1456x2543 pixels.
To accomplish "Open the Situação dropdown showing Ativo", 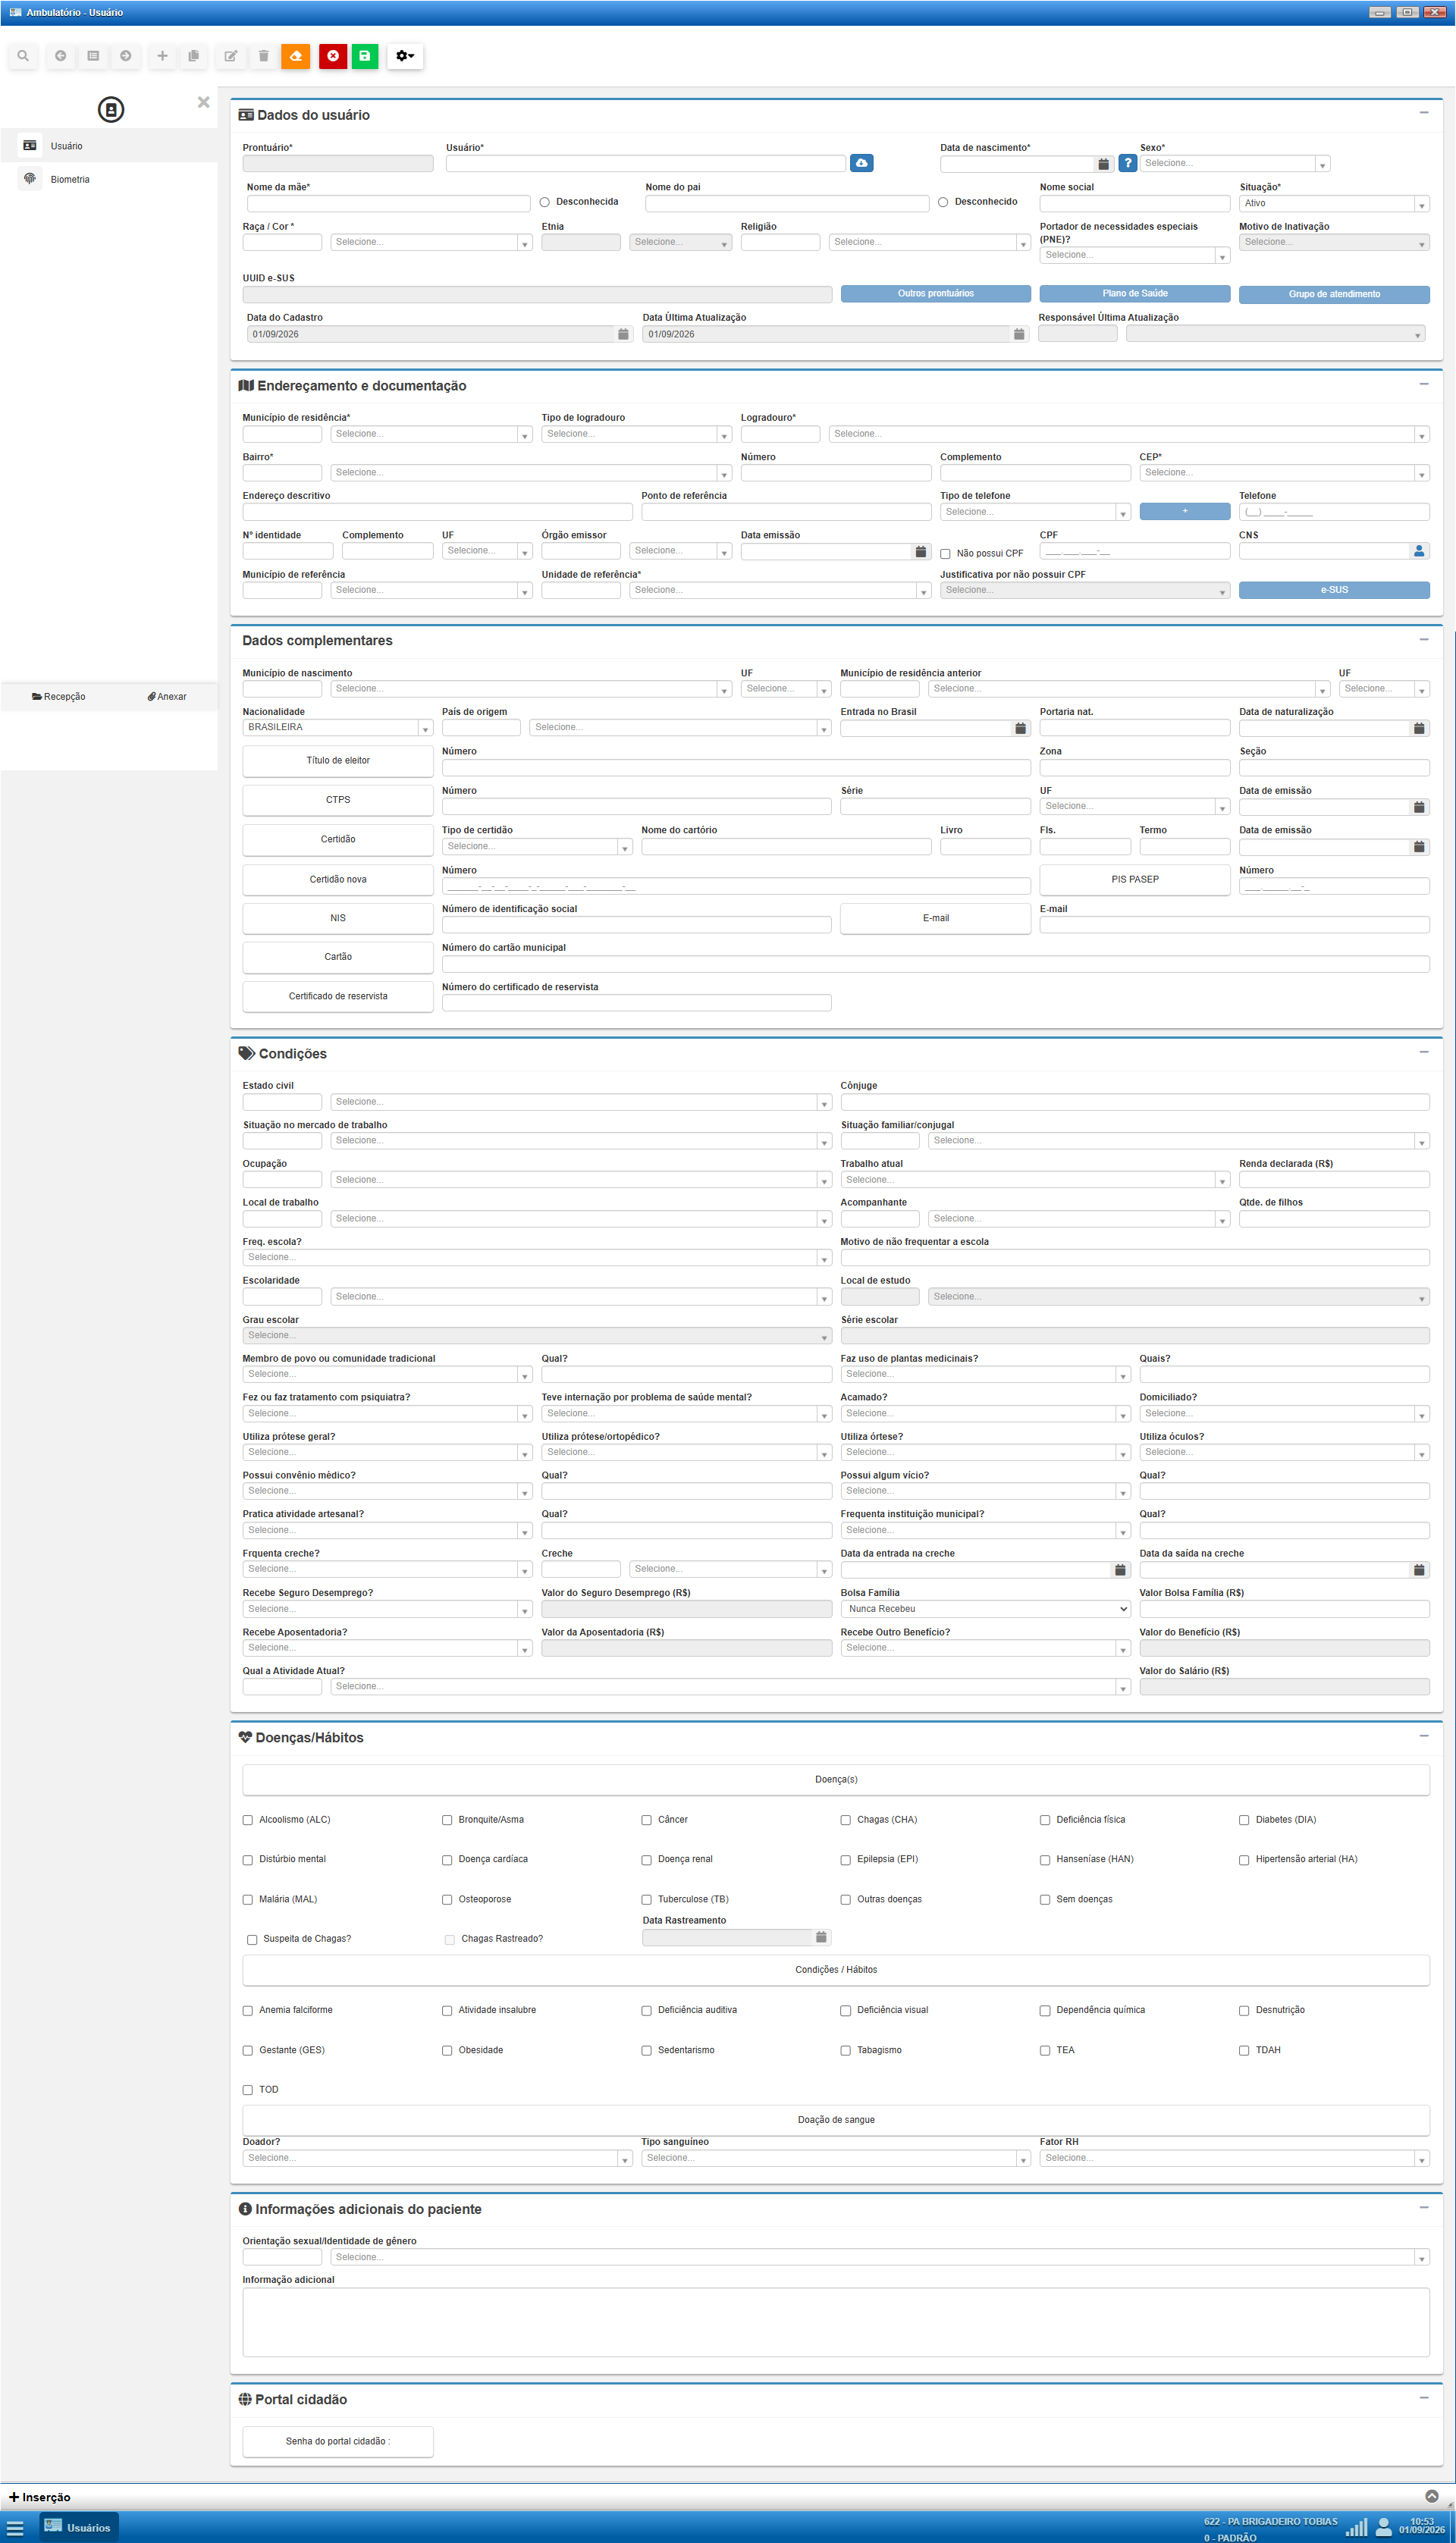I will click(x=1334, y=204).
